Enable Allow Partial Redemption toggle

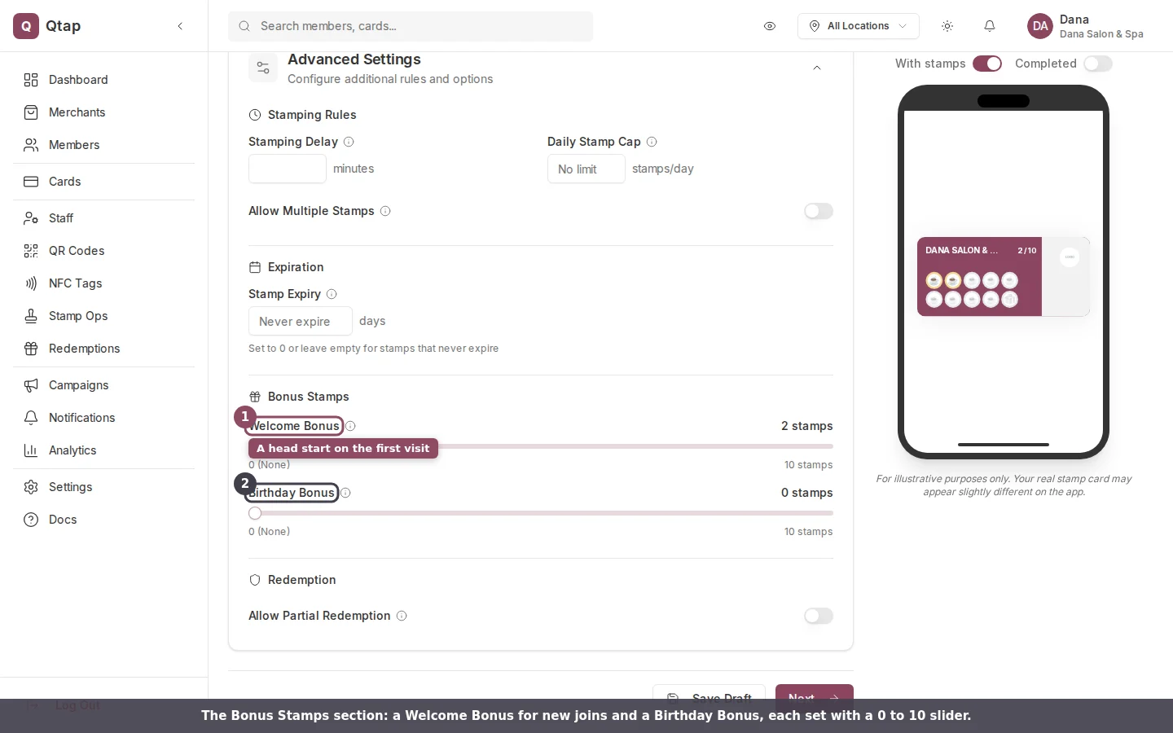tap(819, 616)
